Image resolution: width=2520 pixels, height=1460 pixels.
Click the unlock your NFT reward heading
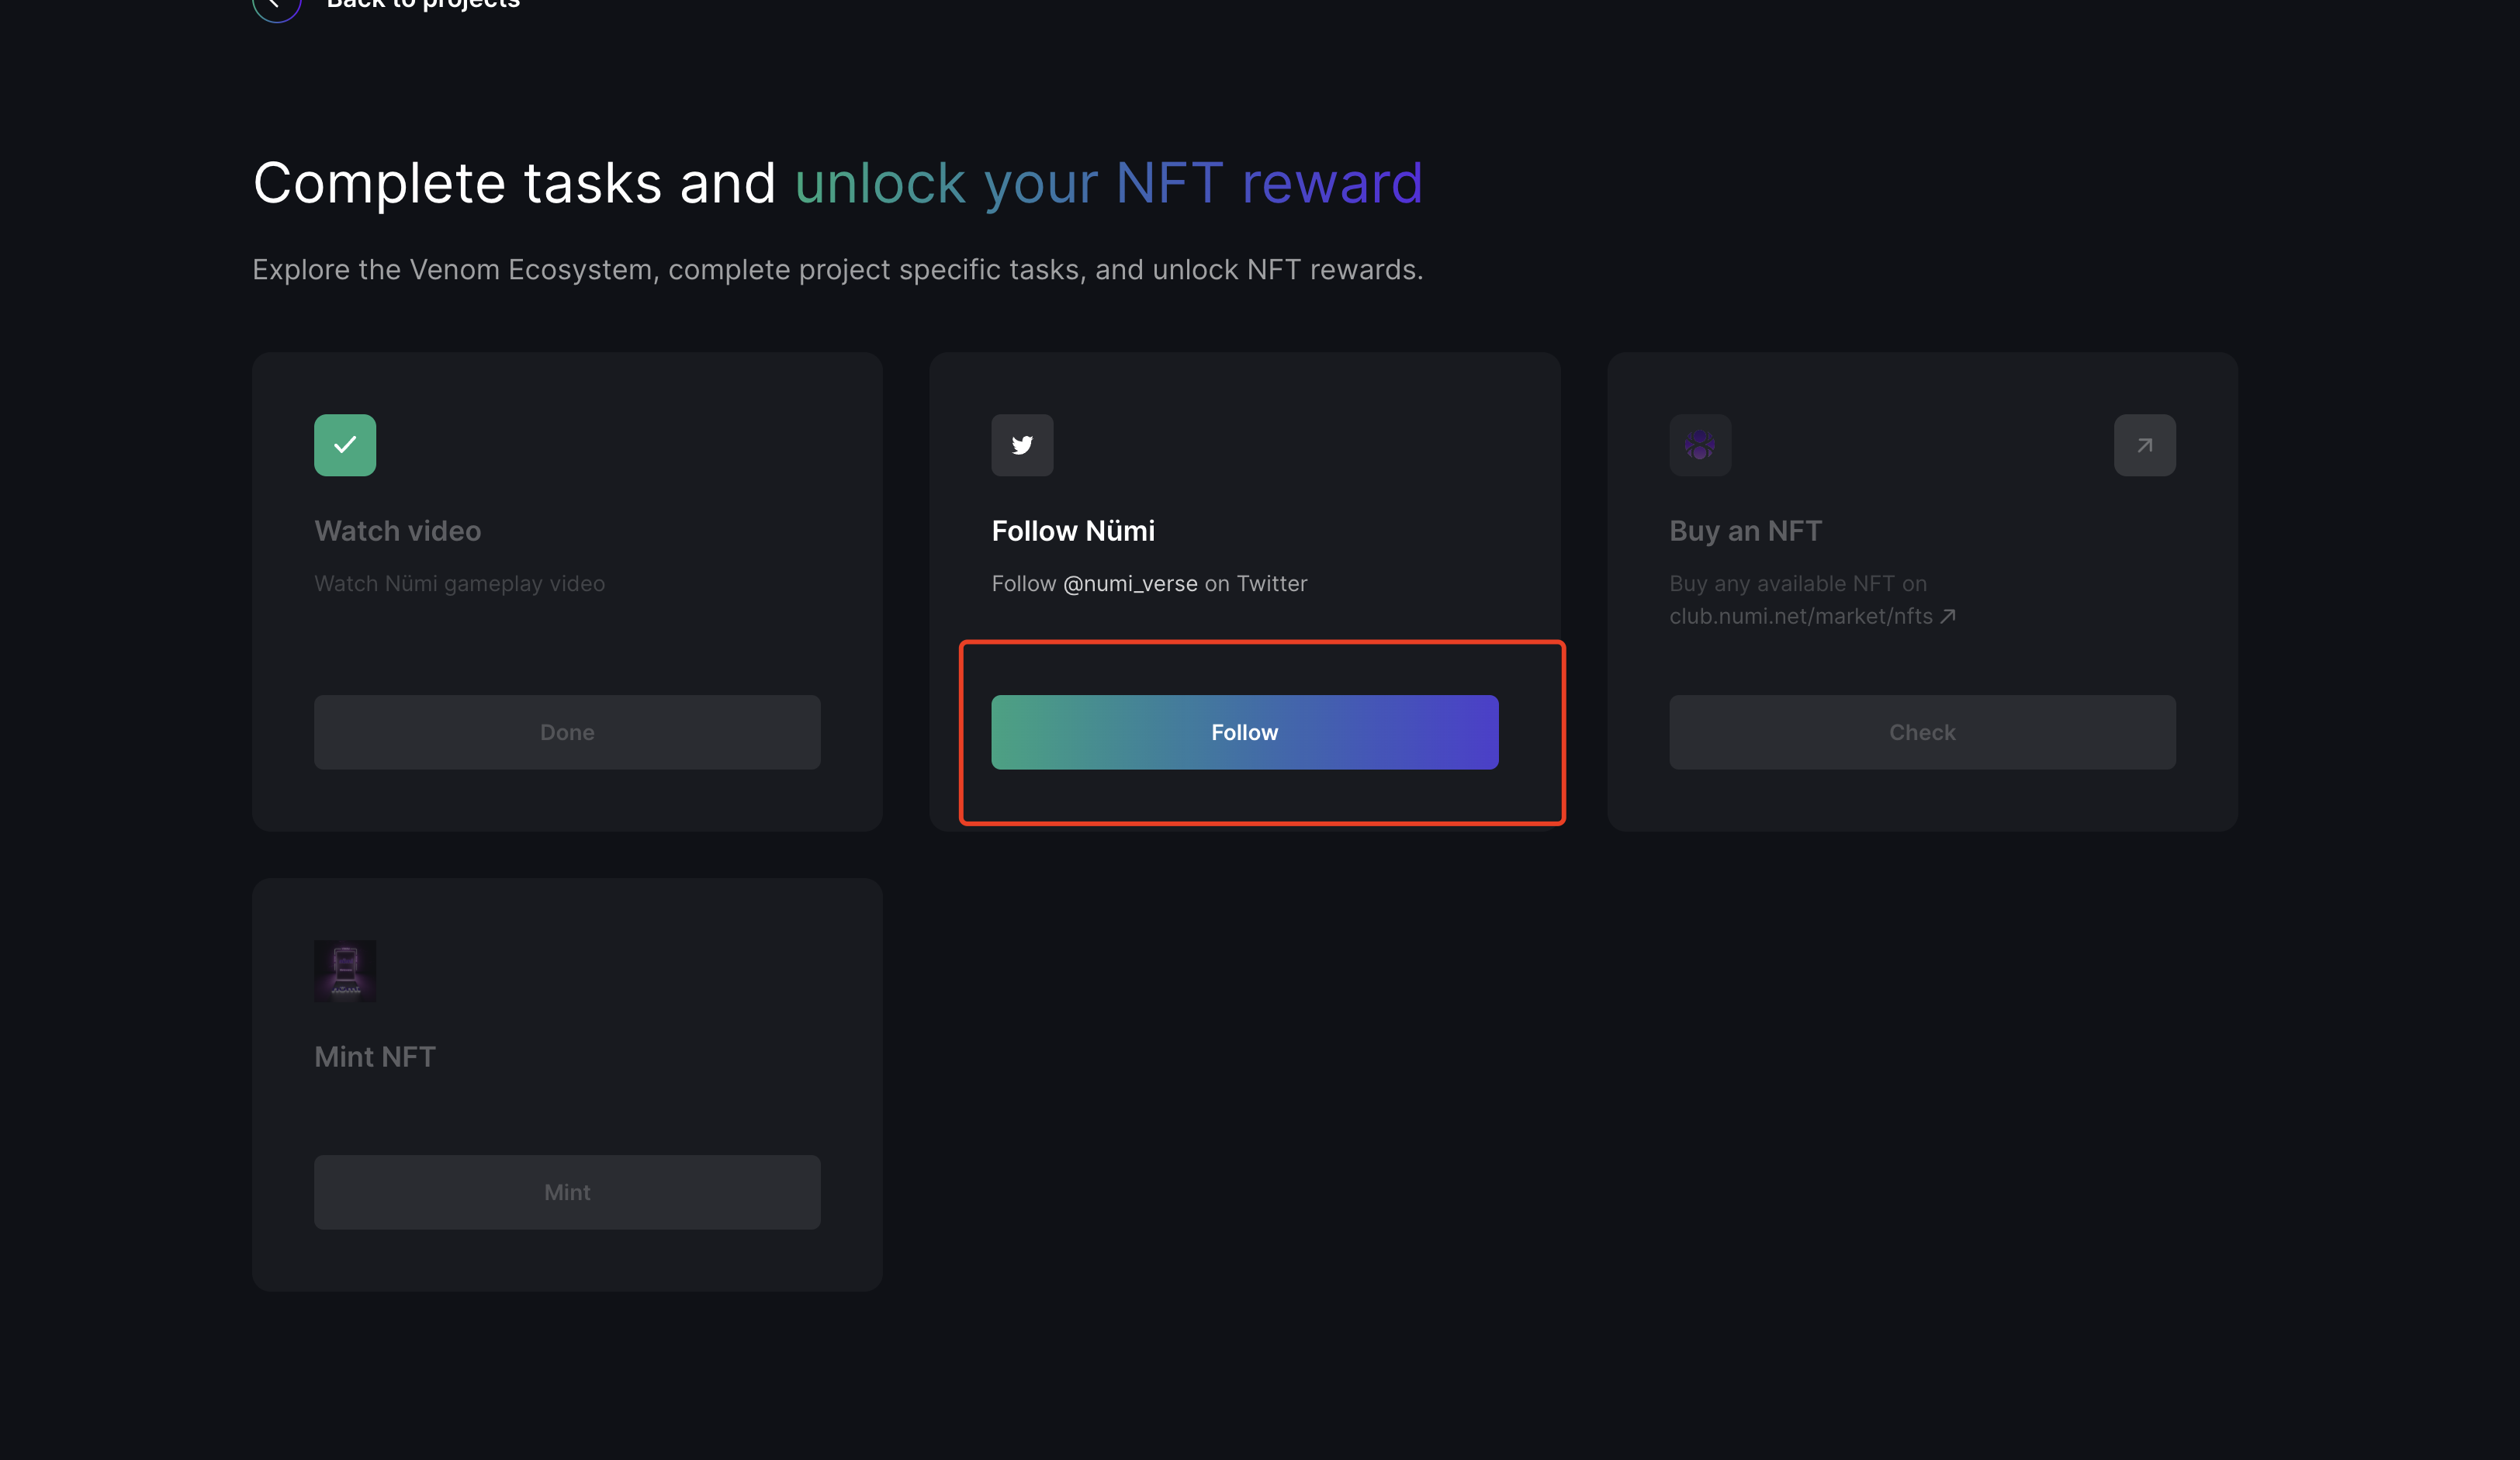click(1108, 183)
